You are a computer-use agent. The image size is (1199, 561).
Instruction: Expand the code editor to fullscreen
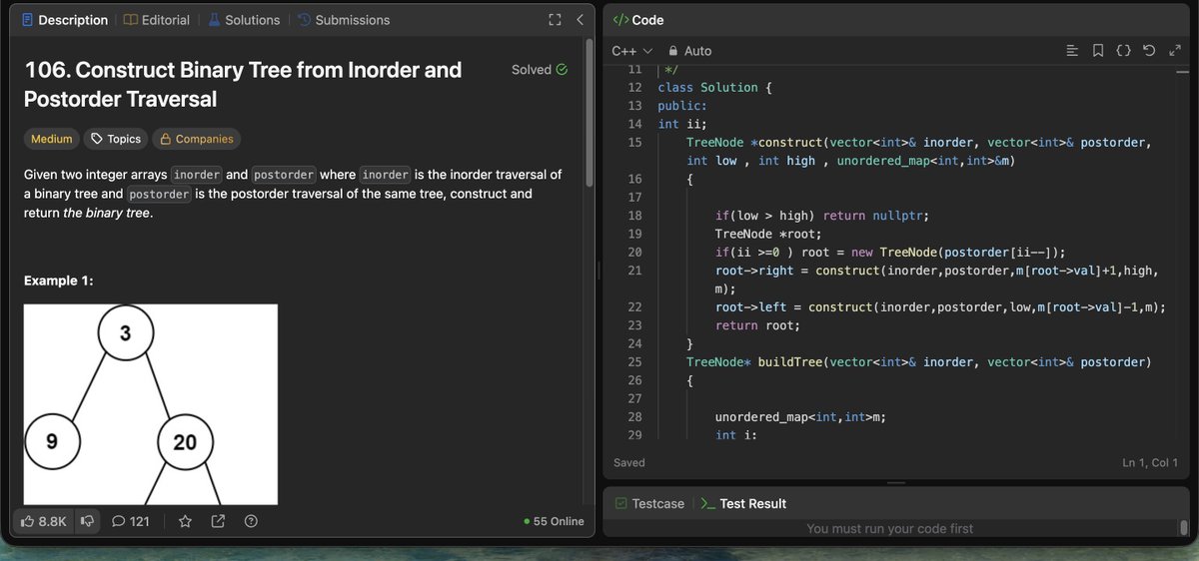pyautogui.click(x=1175, y=50)
